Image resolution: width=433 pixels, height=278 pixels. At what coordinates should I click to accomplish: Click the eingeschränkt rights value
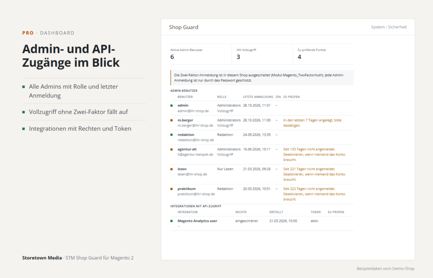247,221
